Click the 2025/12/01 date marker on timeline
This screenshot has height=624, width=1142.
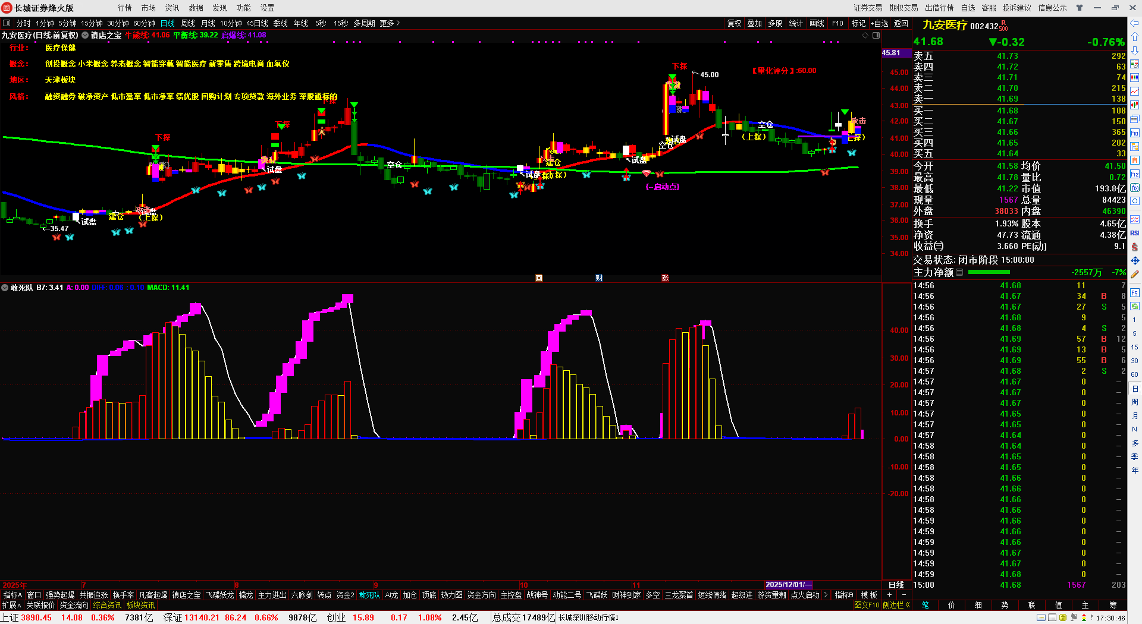click(x=789, y=585)
